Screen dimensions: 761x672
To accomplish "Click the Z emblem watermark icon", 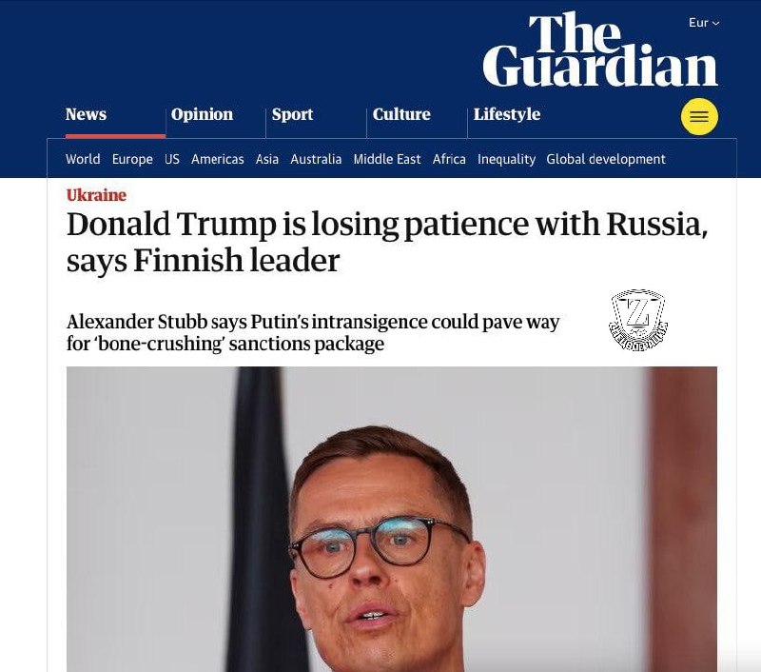I will 638,321.
